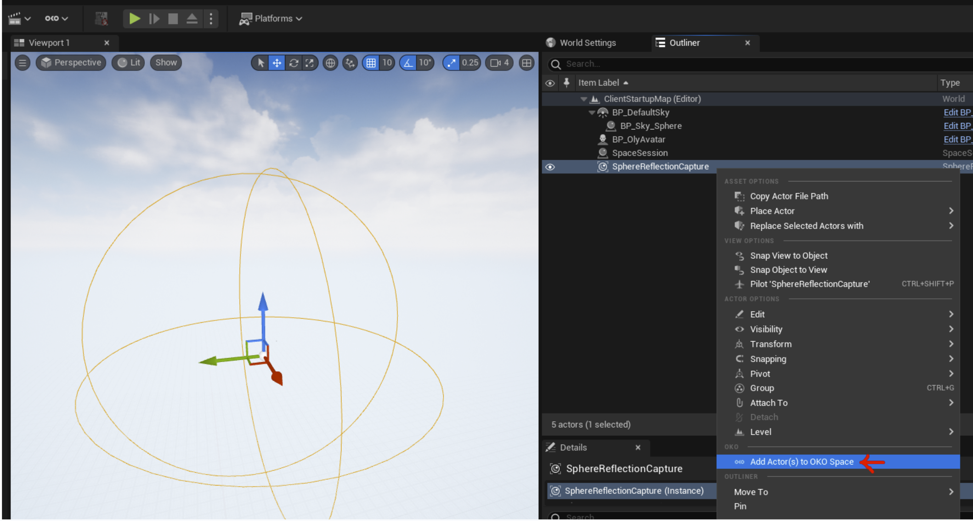Click the world coordinate system globe icon
Screen dimensions: 973x521
point(330,63)
